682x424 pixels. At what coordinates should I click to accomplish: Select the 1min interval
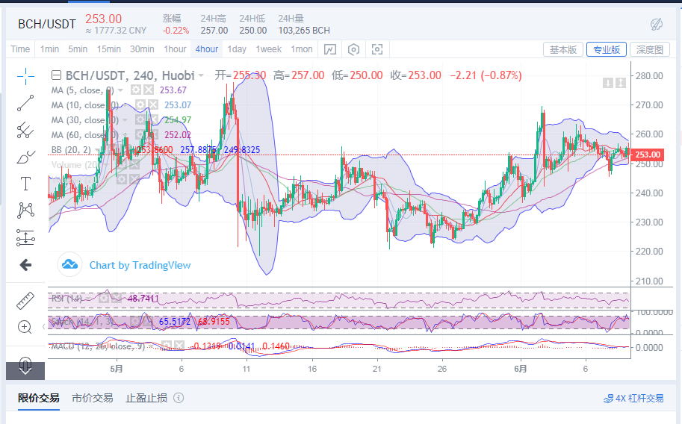[49, 49]
